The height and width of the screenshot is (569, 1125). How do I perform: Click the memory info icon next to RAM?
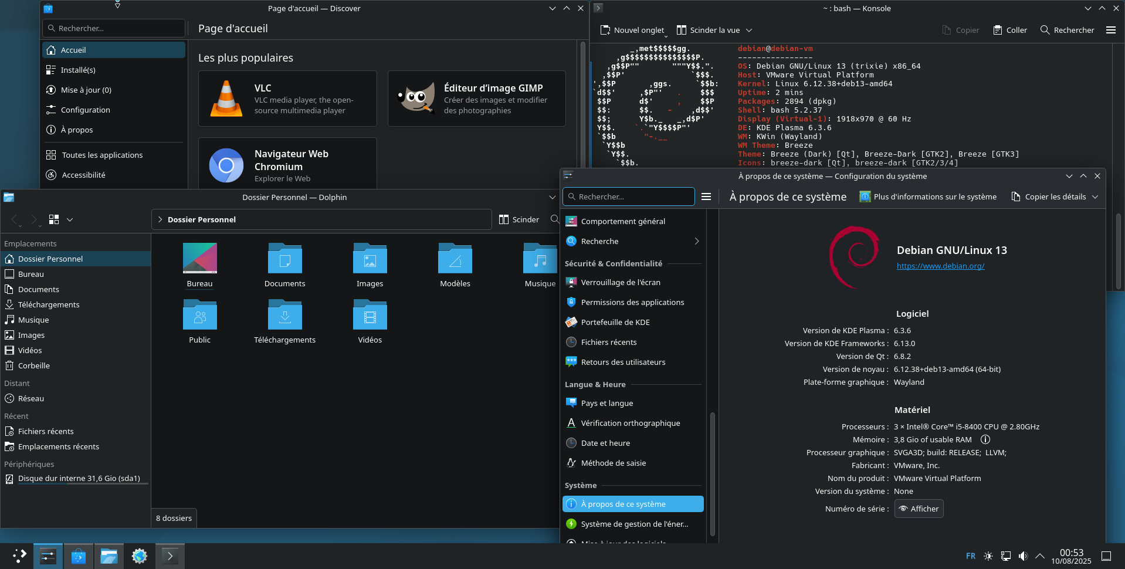pyautogui.click(x=985, y=439)
